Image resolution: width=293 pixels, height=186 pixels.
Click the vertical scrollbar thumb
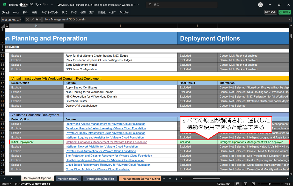[x=291, y=36]
